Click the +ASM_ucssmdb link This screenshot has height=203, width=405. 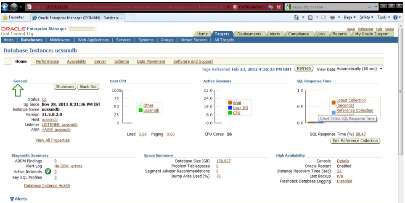(56, 129)
